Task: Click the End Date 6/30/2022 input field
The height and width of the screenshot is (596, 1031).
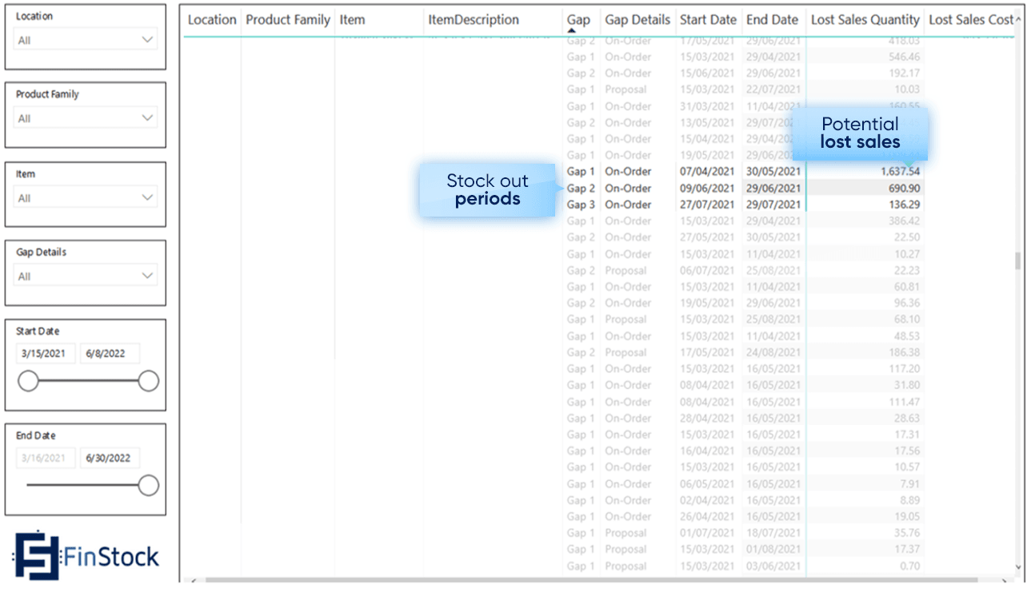Action: click(x=110, y=458)
